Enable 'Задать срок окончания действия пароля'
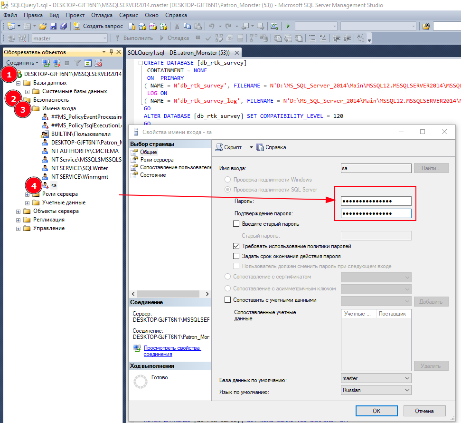Screen dimensions: 461x423 click(236, 256)
